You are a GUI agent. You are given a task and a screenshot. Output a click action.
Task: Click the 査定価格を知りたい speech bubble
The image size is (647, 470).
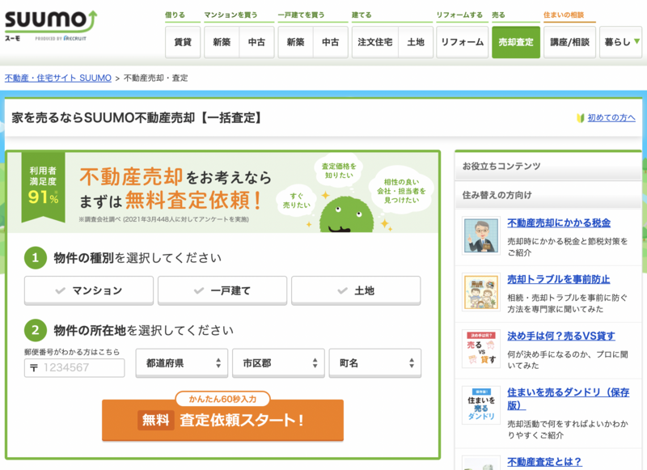pyautogui.click(x=339, y=171)
